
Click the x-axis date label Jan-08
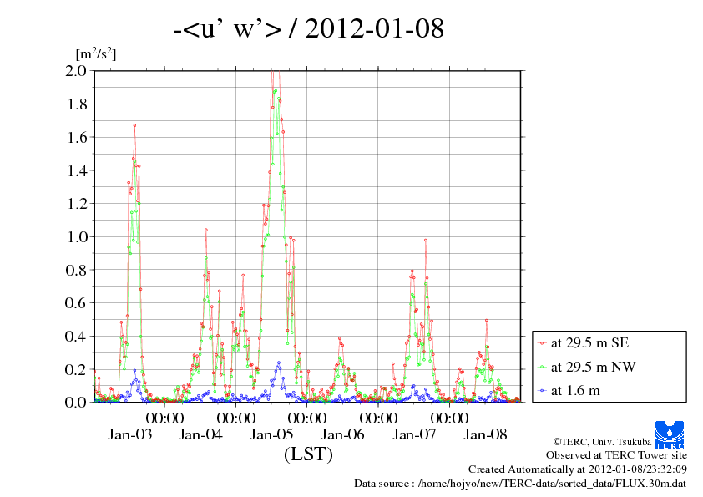[x=485, y=434]
